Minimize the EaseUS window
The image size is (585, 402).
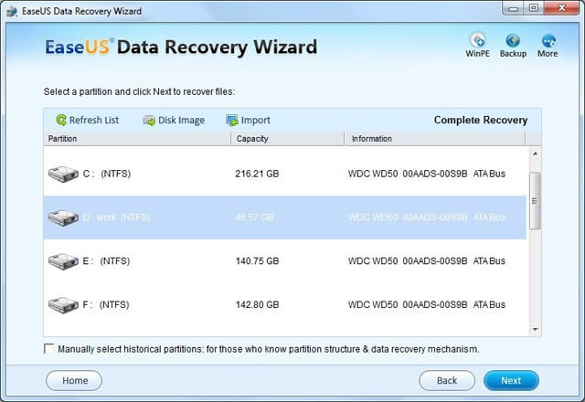[514, 8]
